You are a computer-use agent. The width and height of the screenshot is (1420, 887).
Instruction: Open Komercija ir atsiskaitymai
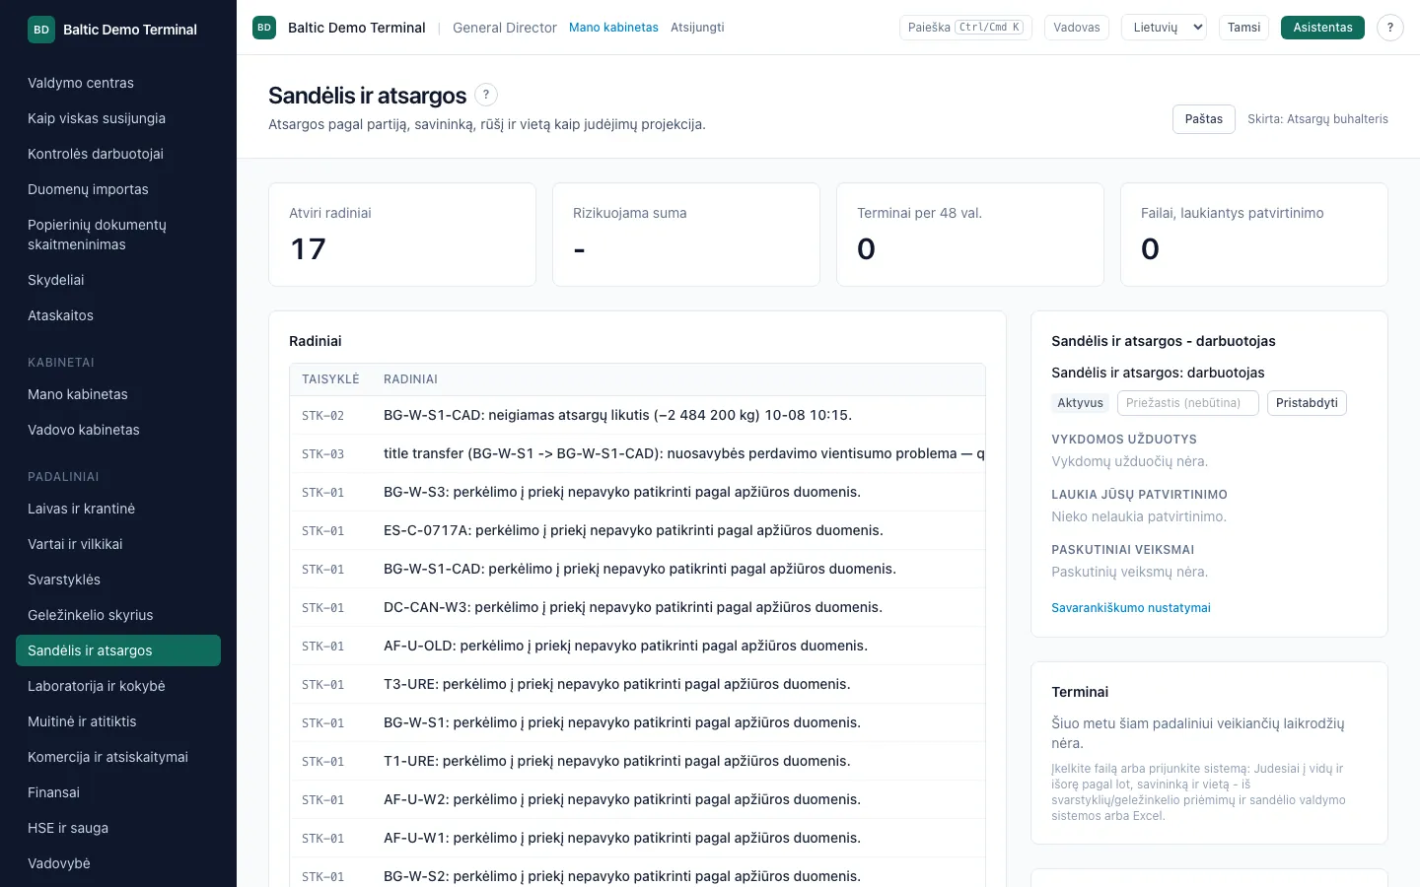pos(118,757)
